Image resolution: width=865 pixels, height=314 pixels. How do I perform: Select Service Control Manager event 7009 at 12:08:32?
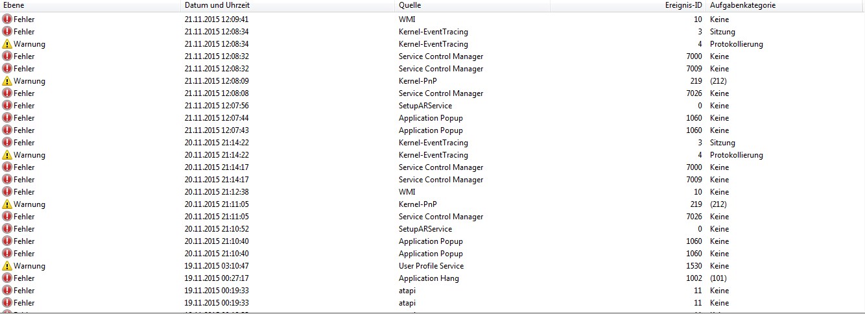click(433, 69)
